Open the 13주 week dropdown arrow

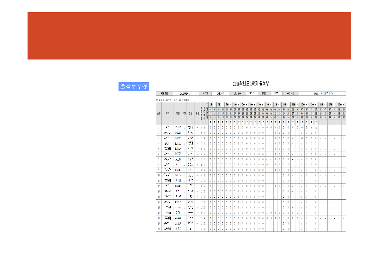(316, 105)
